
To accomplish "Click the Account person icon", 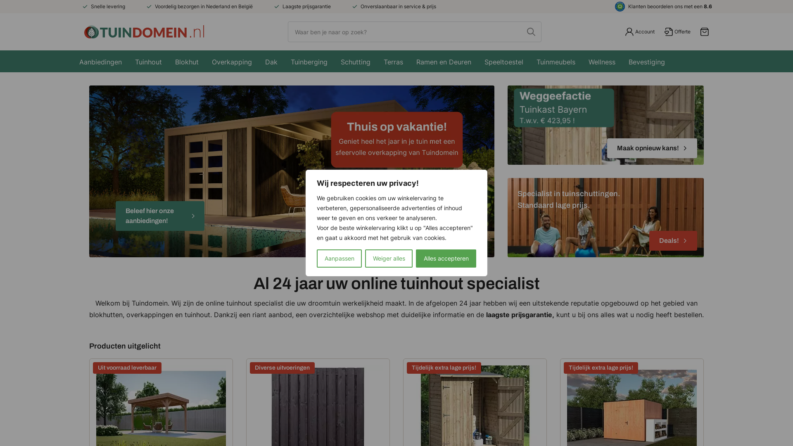I will pos(629,32).
